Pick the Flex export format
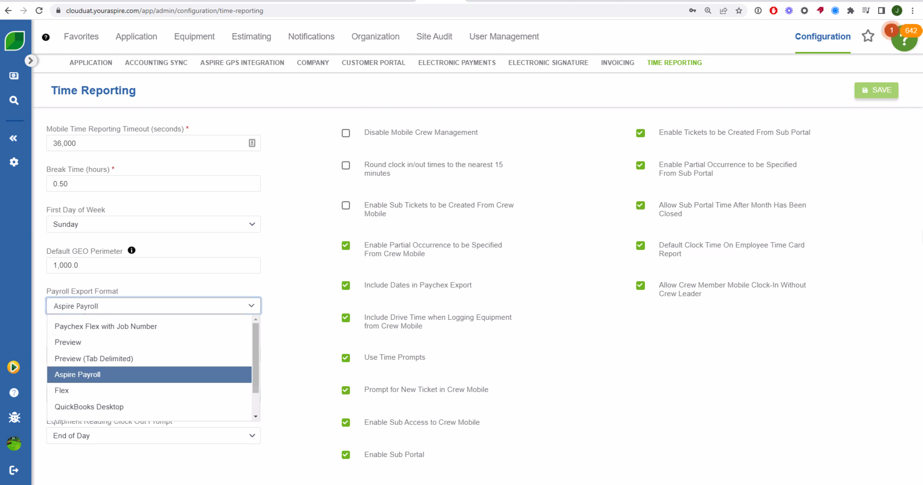This screenshot has width=923, height=485. (x=149, y=391)
